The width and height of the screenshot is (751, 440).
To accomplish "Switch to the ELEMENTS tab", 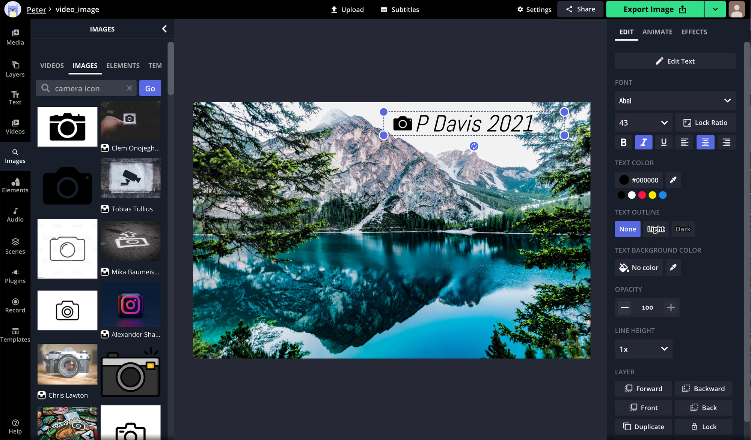I will click(123, 66).
